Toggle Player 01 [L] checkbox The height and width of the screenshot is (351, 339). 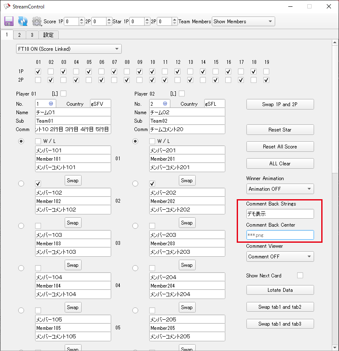coord(63,93)
